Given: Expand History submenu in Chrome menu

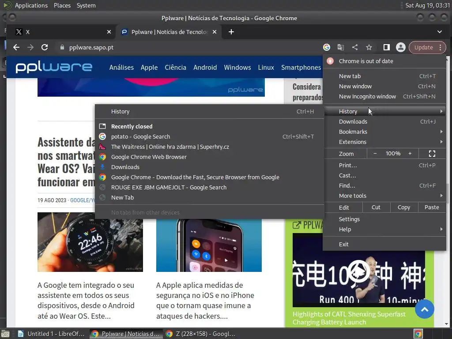Looking at the screenshot, I should point(384,112).
